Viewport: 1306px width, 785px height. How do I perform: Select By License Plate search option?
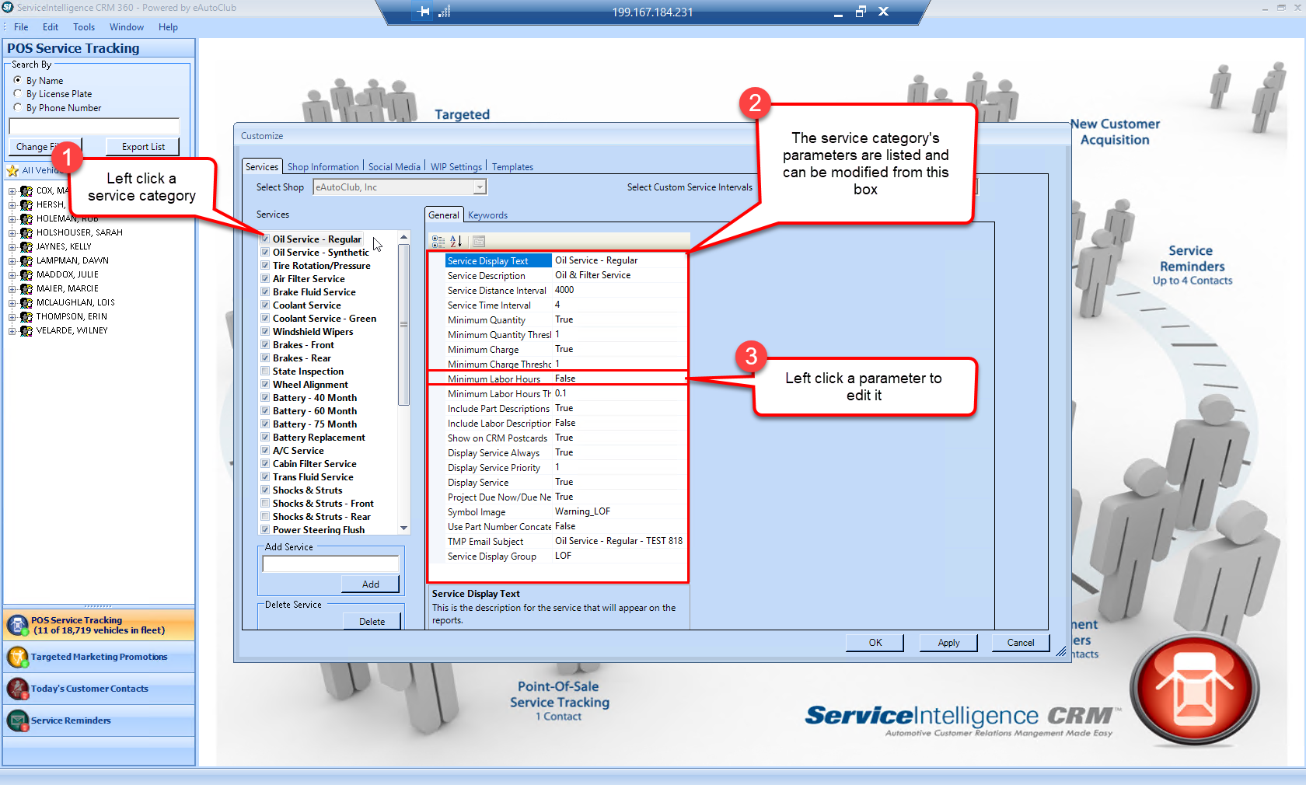click(x=18, y=93)
